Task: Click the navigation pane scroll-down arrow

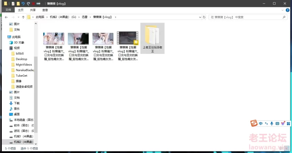Action: coord(36,144)
